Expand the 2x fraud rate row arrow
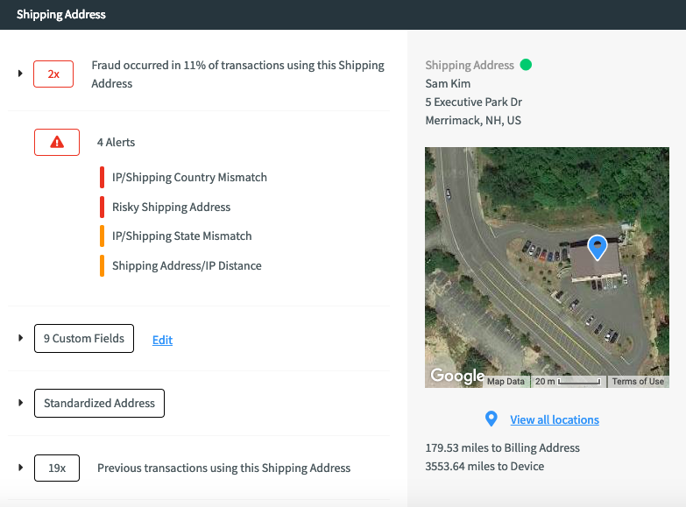 click(20, 74)
